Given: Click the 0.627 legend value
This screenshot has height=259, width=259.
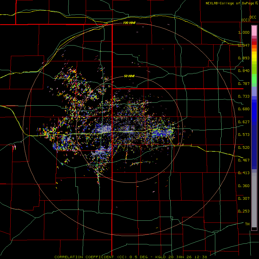Looking at the screenshot, I should pos(244,122).
